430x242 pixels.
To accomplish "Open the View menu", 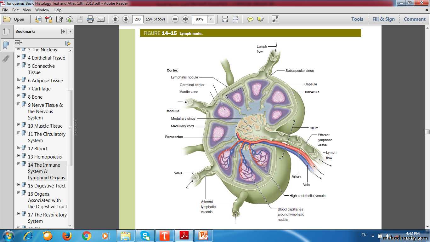I will coord(27,10).
